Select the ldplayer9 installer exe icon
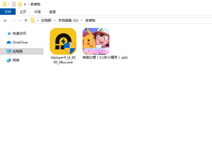The width and height of the screenshot is (212, 143). pos(63,41)
